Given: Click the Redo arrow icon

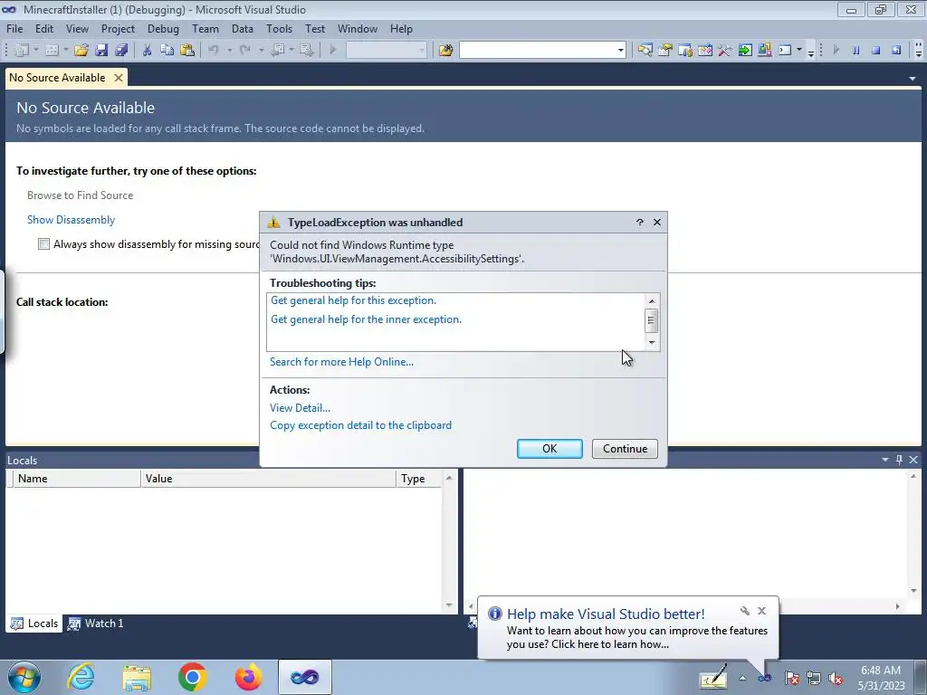Looking at the screenshot, I should [x=244, y=51].
